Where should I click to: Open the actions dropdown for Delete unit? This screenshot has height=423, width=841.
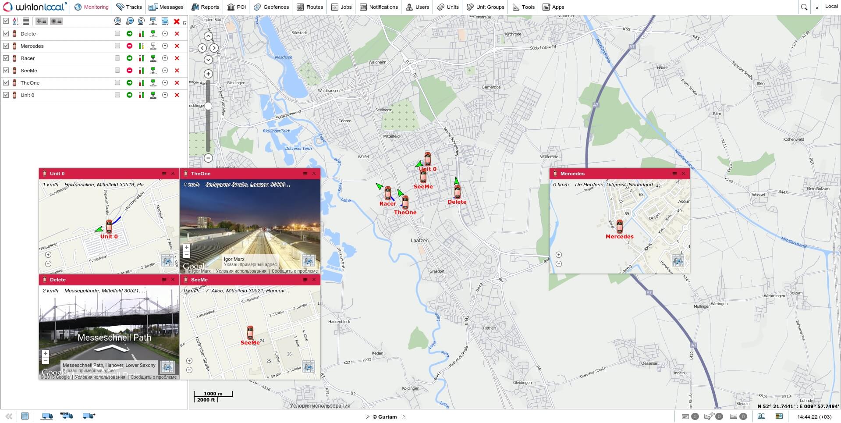tap(165, 34)
